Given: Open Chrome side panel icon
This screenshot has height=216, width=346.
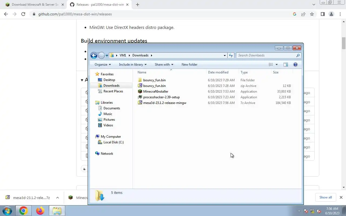Looking at the screenshot, I should pos(322,14).
